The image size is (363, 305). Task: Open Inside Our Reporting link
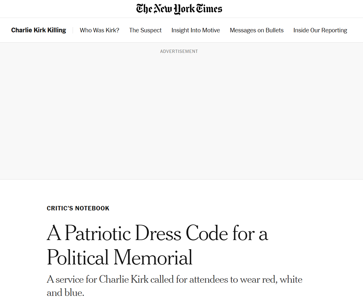[320, 30]
